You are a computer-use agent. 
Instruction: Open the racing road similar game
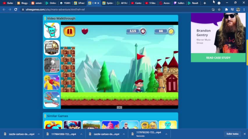[x=91, y=125]
